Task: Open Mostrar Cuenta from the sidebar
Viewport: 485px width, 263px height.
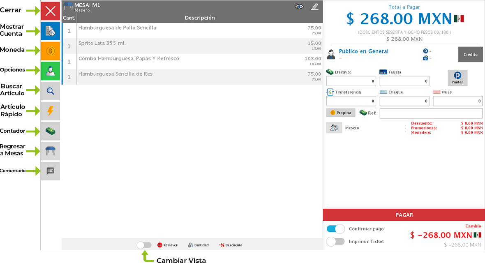Action: (50, 31)
